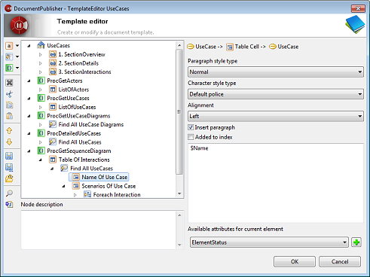Image resolution: width=370 pixels, height=277 pixels.
Task: Click the magnifier search icon
Action: point(9,193)
